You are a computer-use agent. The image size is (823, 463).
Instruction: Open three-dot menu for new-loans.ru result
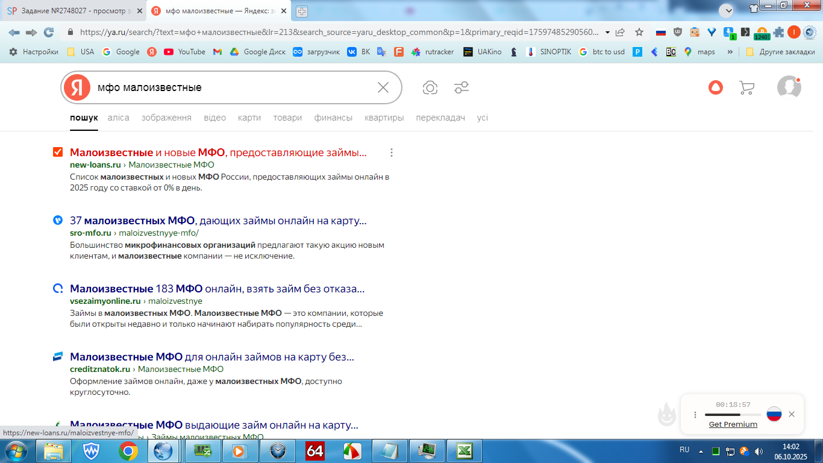click(392, 153)
